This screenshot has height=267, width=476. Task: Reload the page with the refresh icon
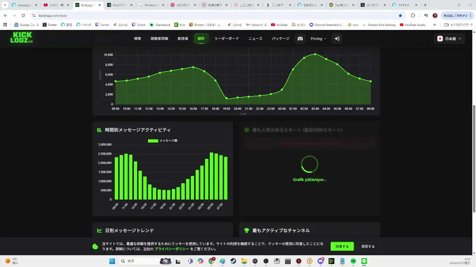pyautogui.click(x=23, y=16)
